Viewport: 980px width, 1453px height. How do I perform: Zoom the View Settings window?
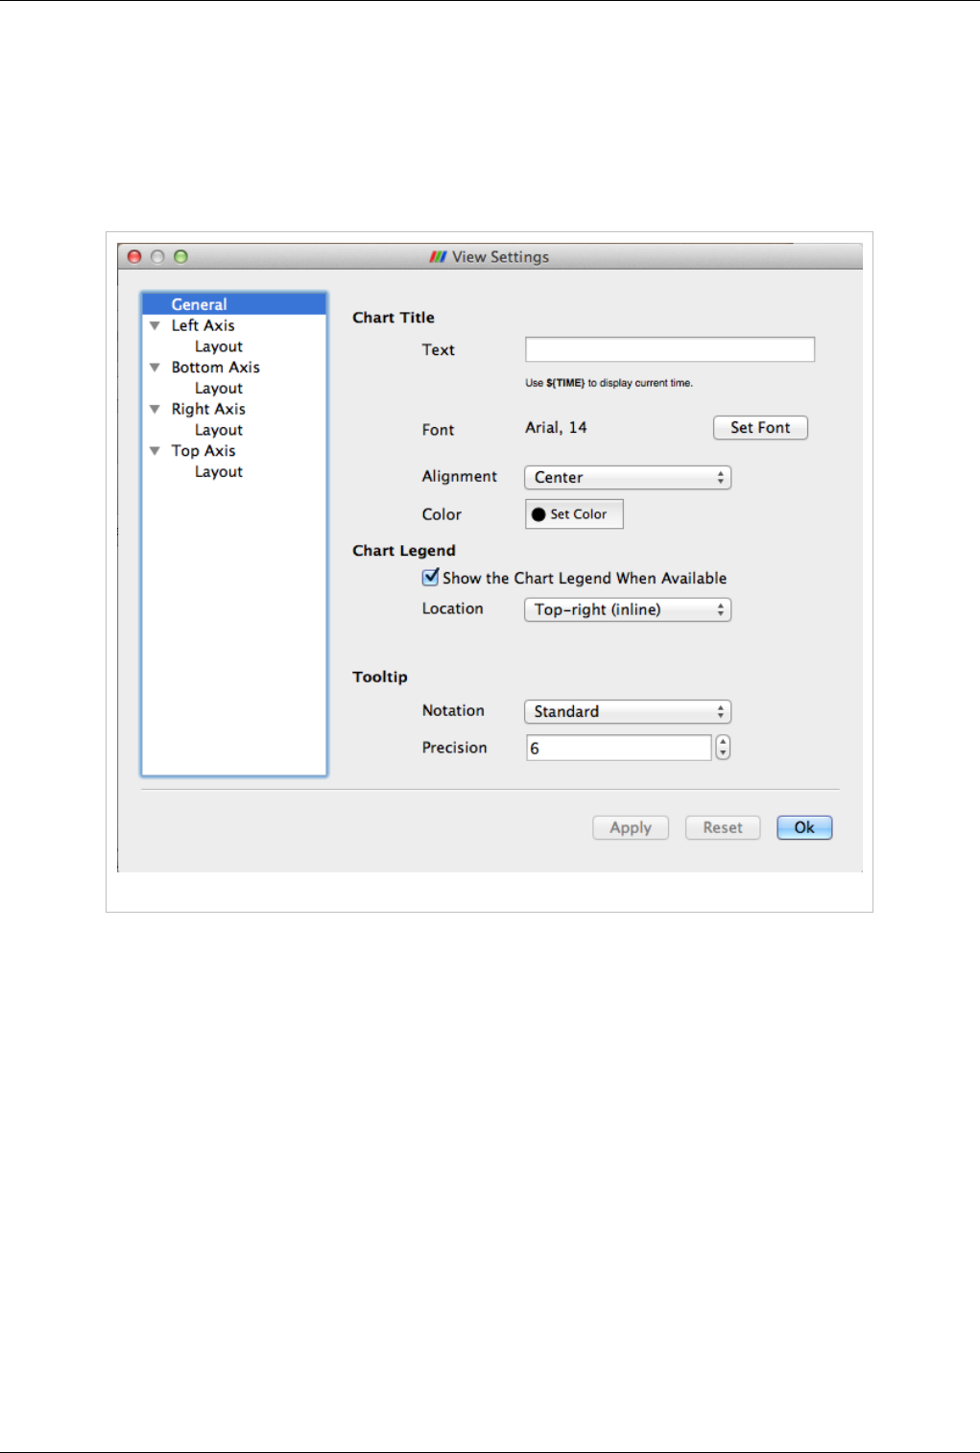[x=180, y=256]
